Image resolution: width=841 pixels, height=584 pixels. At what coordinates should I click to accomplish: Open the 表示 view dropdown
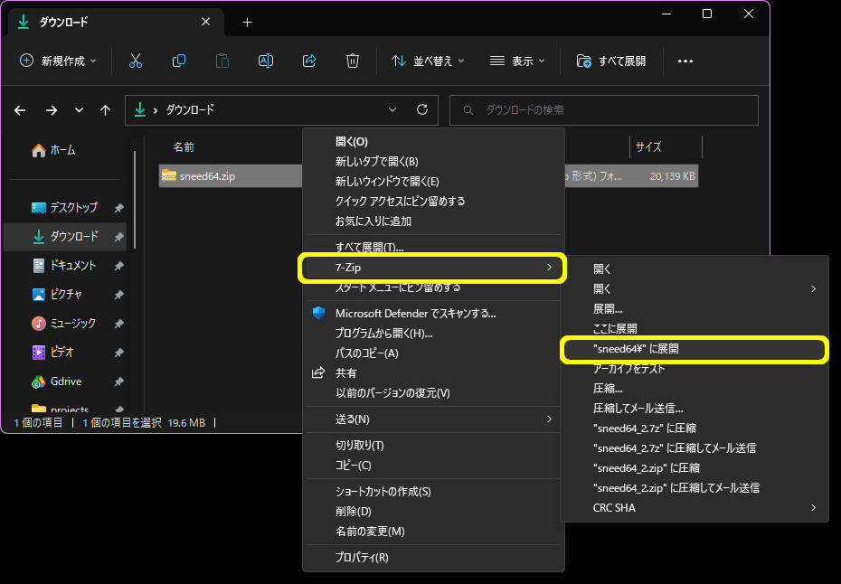point(517,61)
